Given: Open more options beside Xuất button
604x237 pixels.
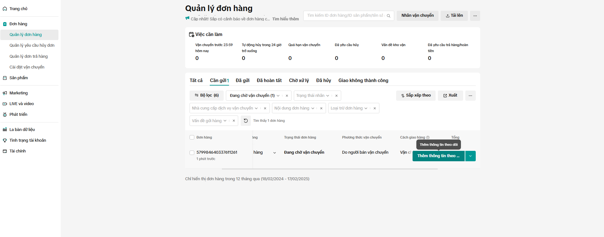Looking at the screenshot, I should (x=470, y=96).
